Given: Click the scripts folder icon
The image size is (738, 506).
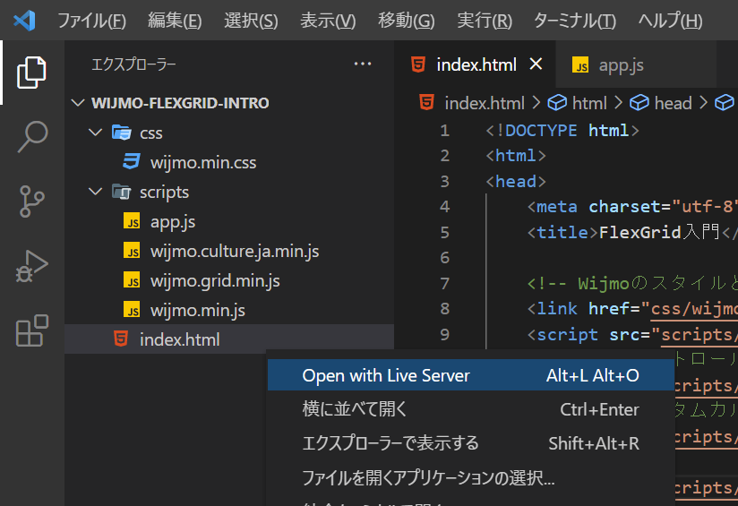Looking at the screenshot, I should (x=122, y=192).
